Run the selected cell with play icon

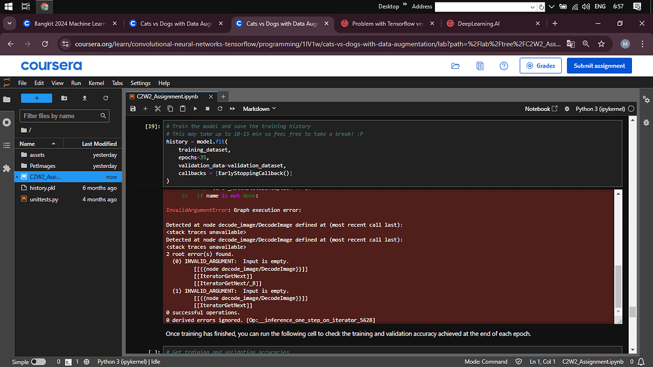pyautogui.click(x=195, y=109)
